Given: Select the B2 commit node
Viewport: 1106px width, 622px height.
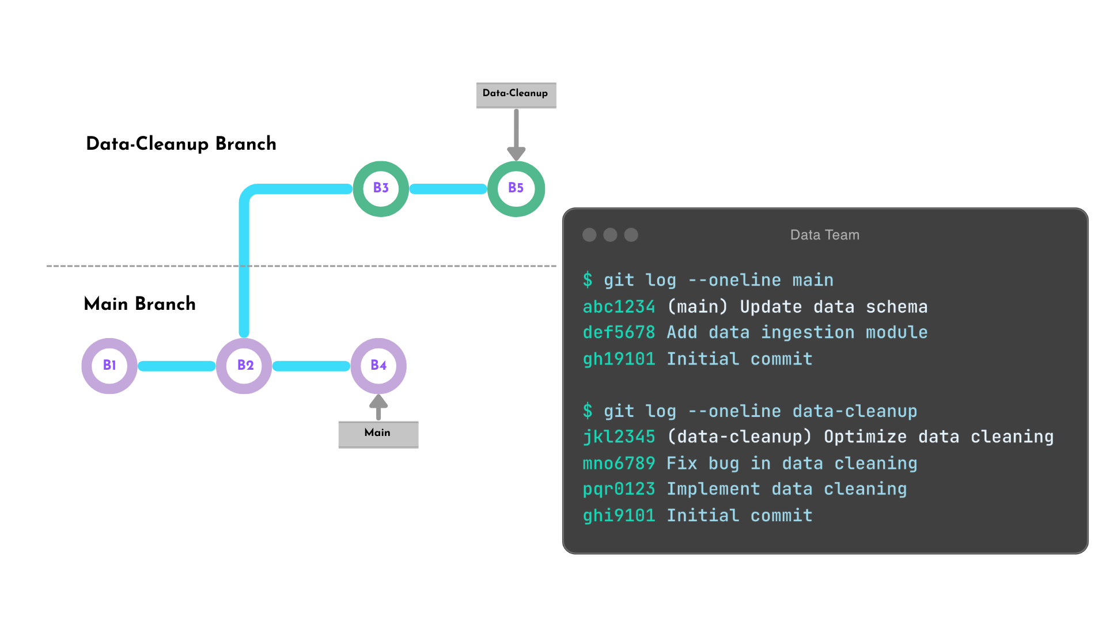Looking at the screenshot, I should (244, 366).
